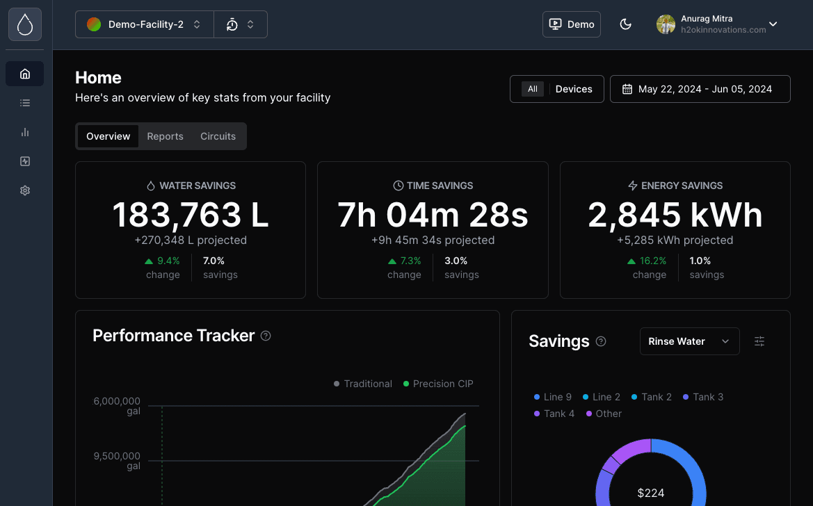The height and width of the screenshot is (506, 813).
Task: Click the Devices filter button
Action: [574, 89]
